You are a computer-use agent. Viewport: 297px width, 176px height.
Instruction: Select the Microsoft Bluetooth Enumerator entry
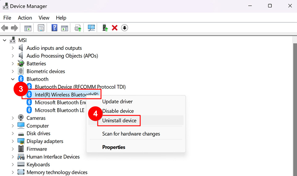coord(60,103)
